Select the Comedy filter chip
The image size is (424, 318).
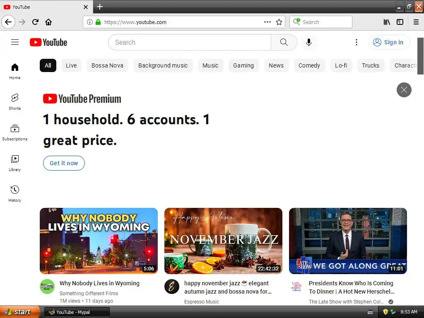pos(309,65)
